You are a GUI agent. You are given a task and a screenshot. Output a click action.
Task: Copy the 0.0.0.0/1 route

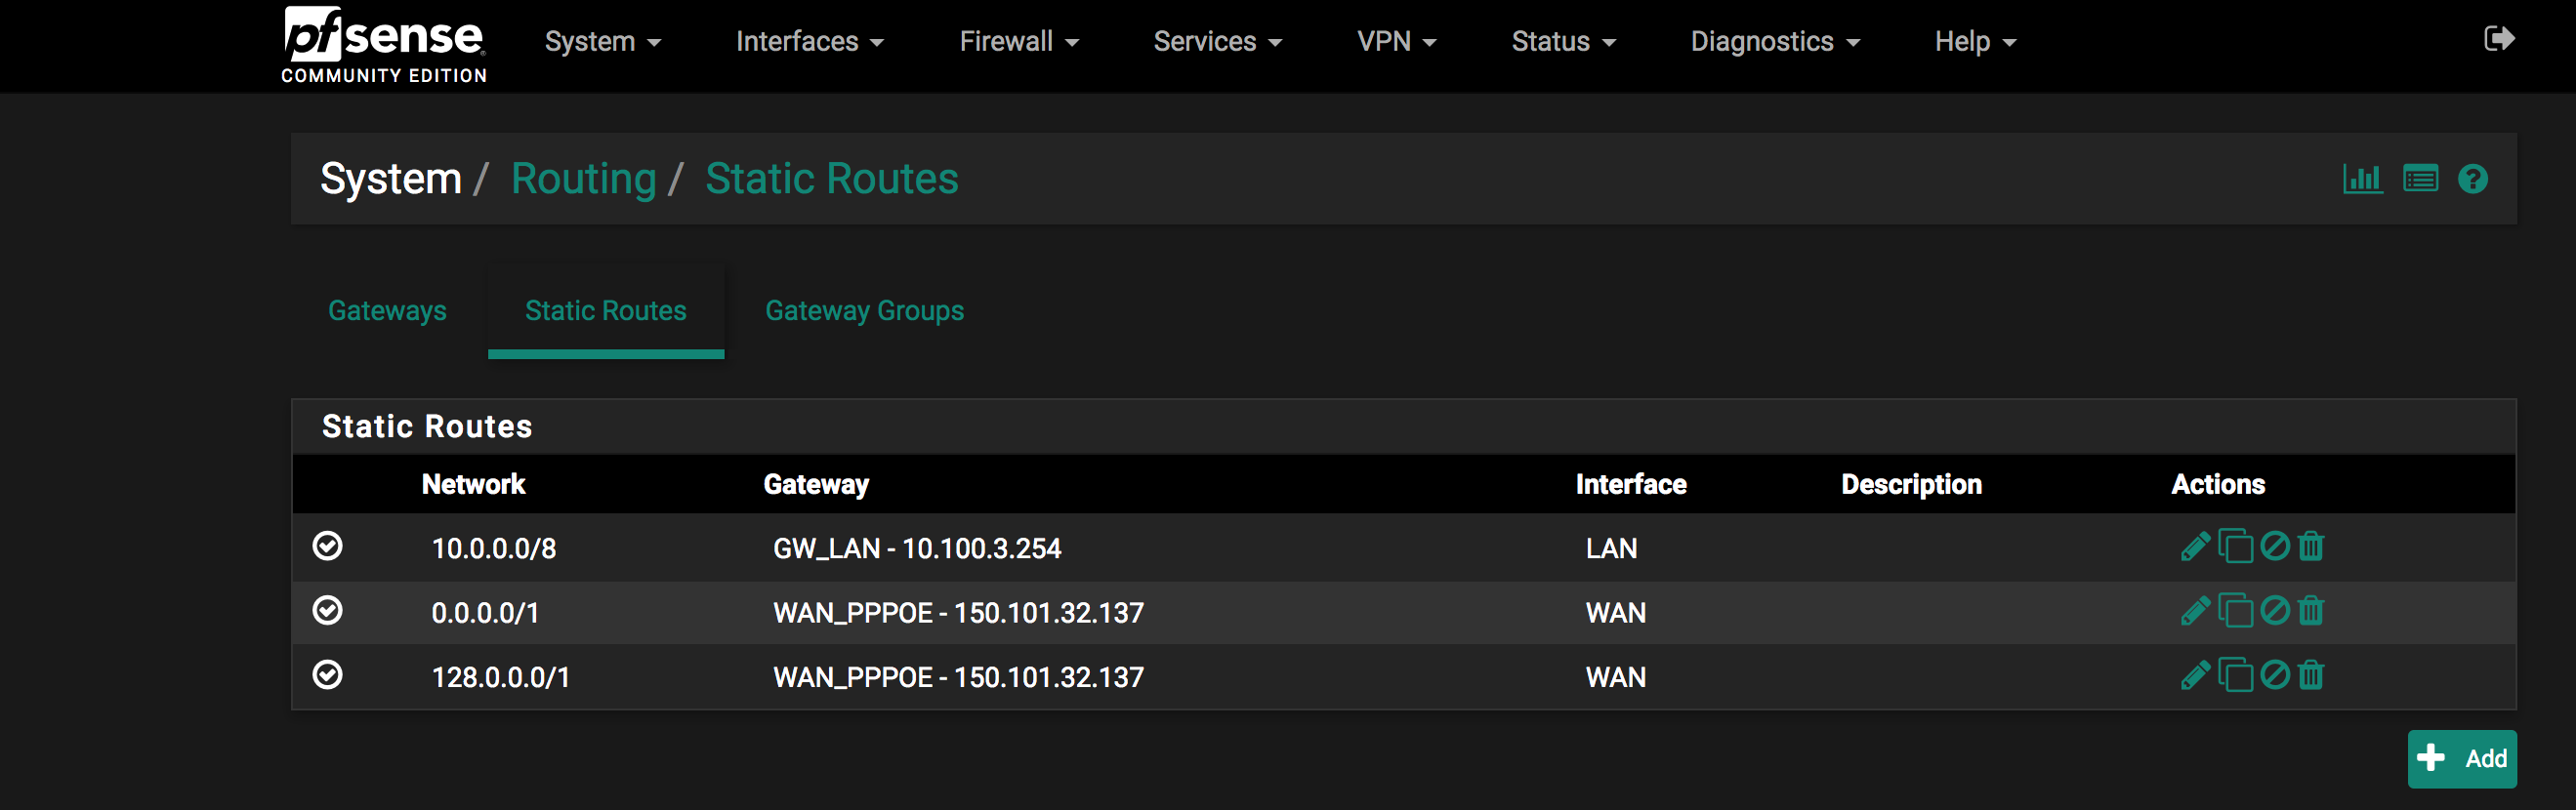tap(2235, 610)
